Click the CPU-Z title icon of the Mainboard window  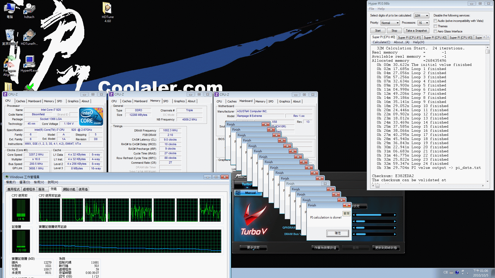pos(217,94)
